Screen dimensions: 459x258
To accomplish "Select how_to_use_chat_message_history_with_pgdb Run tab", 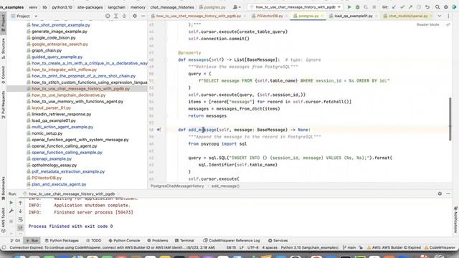I will pos(71,193).
